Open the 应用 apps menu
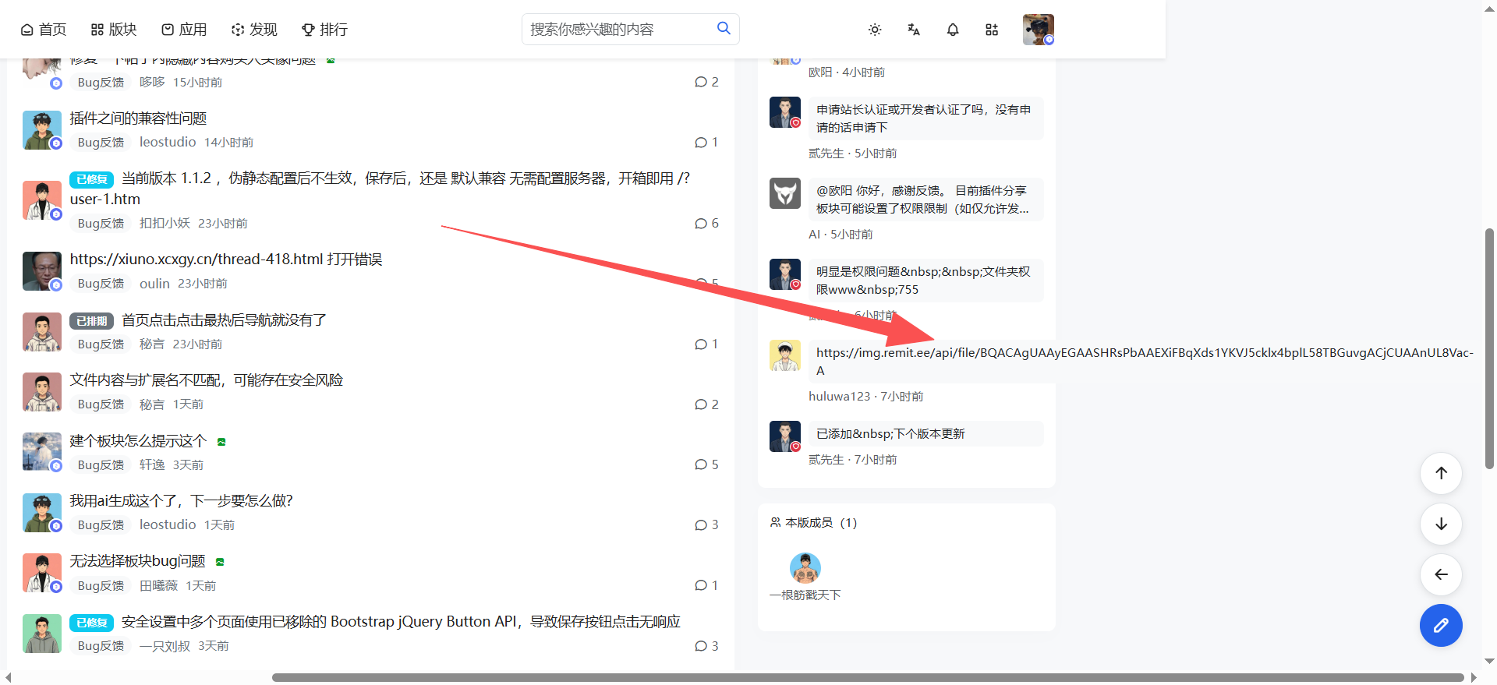1497x685 pixels. pyautogui.click(x=184, y=30)
